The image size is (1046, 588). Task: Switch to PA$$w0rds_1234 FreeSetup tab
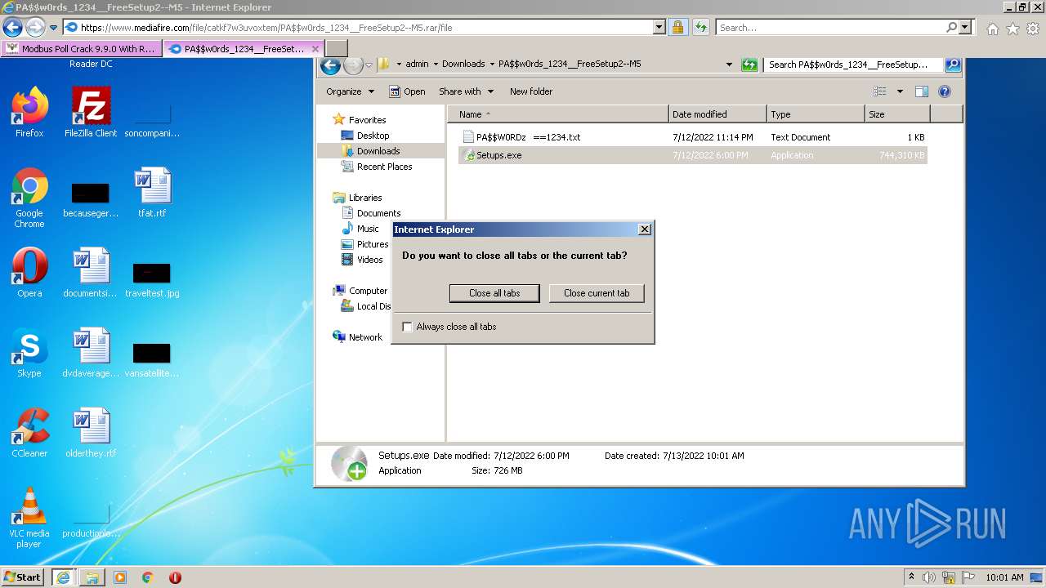click(244, 48)
